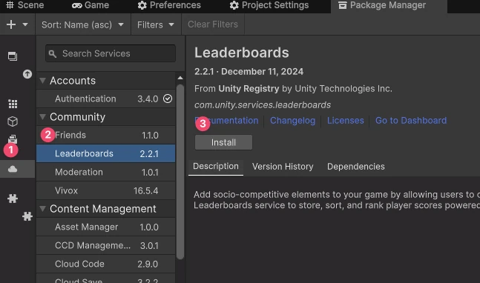
Task: Open the Filters dropdown
Action: click(156, 24)
